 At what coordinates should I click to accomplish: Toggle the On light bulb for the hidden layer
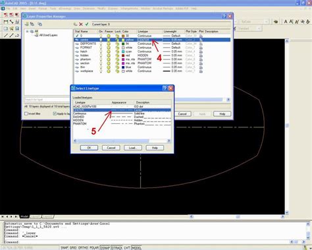[x=101, y=55]
